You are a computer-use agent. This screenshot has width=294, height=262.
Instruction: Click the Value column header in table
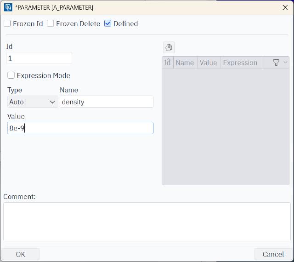pyautogui.click(x=208, y=63)
